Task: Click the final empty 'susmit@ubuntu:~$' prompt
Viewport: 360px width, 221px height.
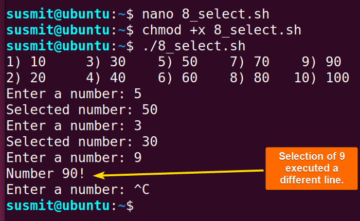Action: pos(70,206)
